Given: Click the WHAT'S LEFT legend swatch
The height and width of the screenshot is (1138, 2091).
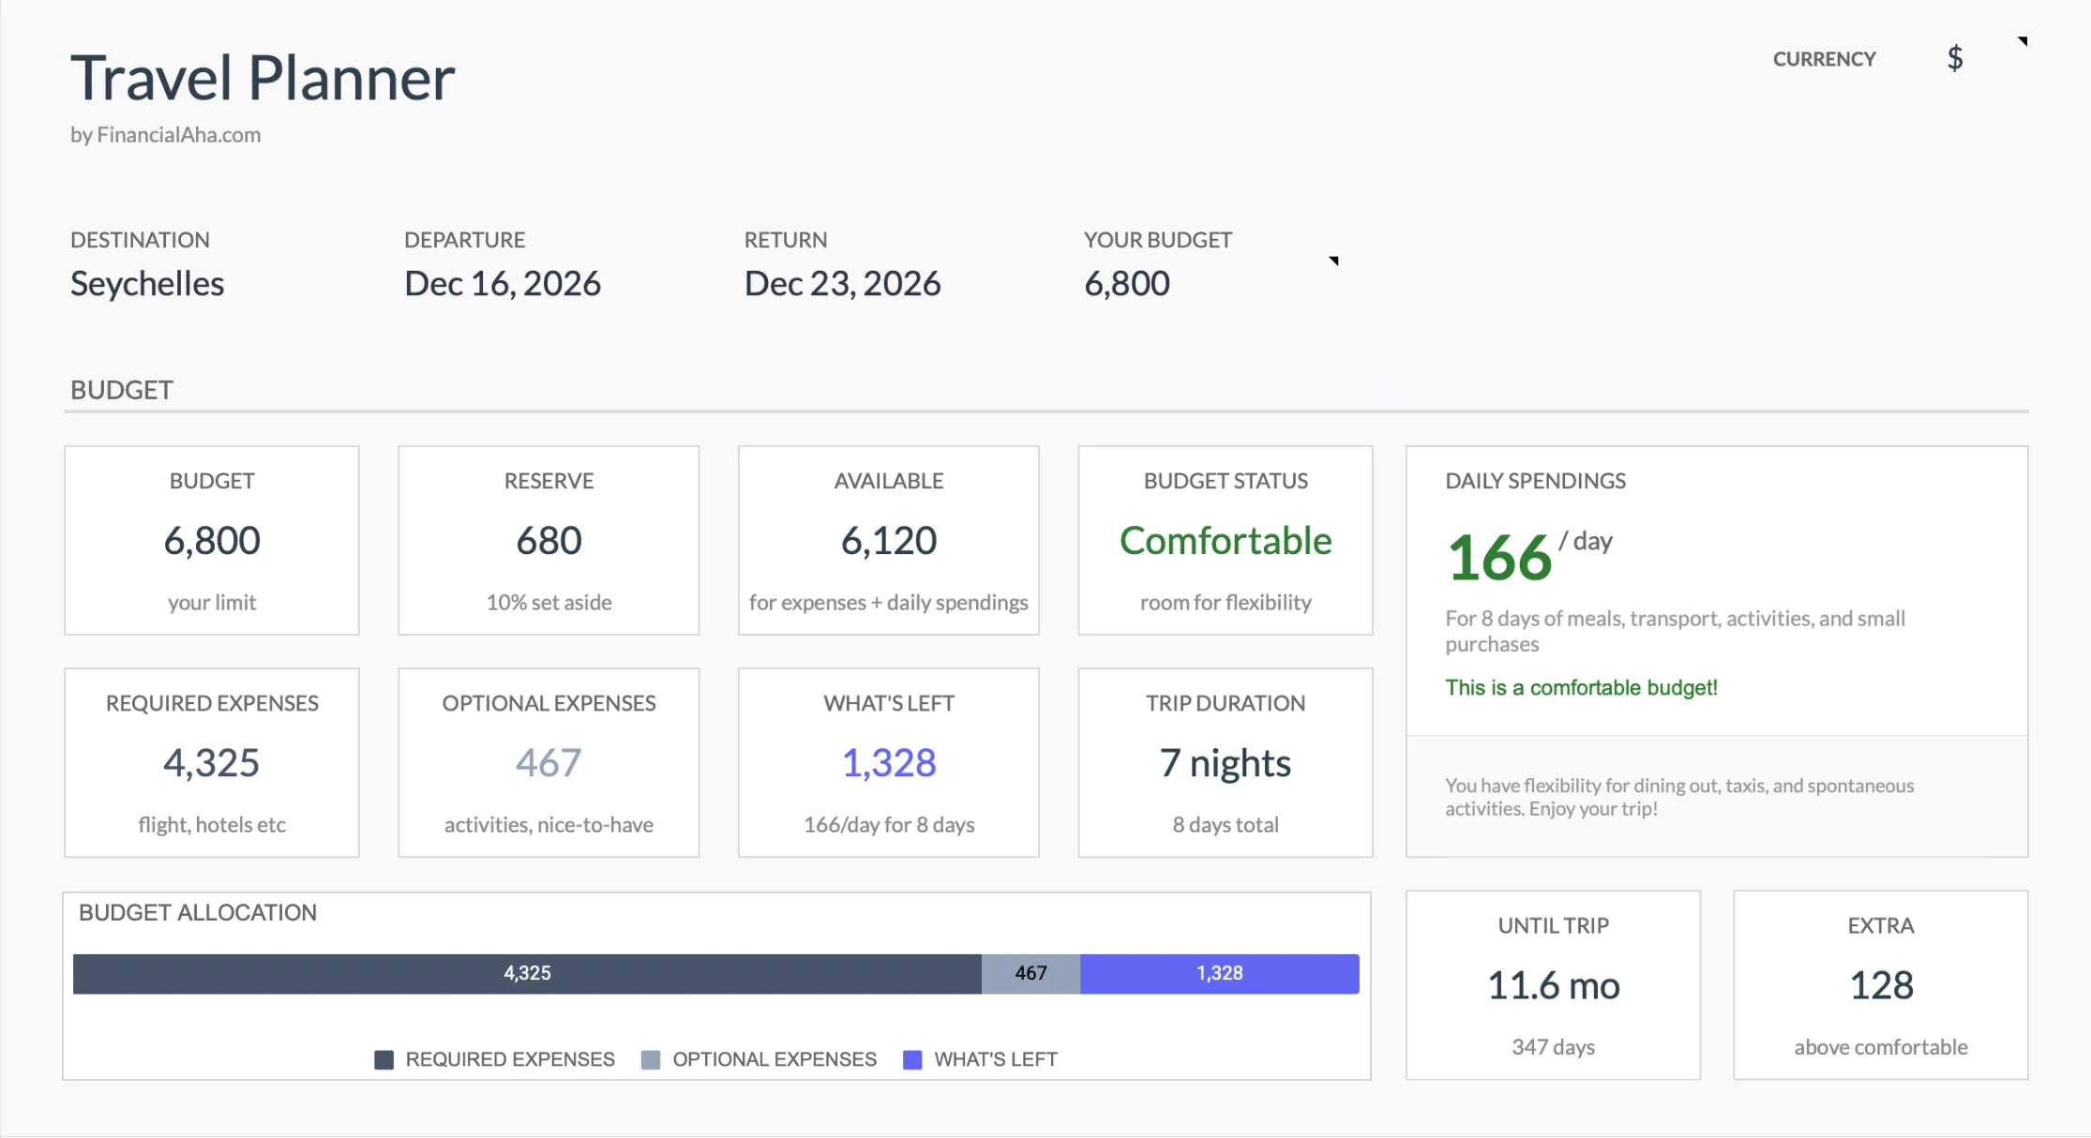Looking at the screenshot, I should [912, 1059].
